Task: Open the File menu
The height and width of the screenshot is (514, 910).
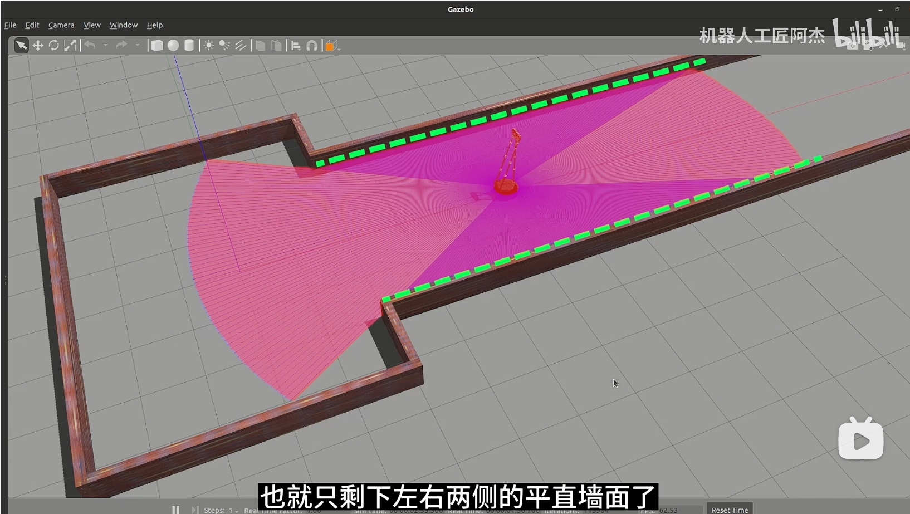Action: [x=10, y=25]
